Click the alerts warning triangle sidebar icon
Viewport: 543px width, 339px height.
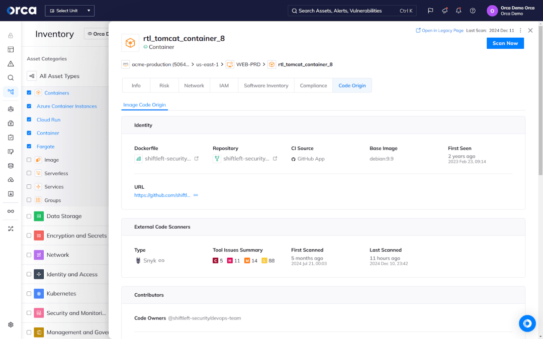coord(11,64)
